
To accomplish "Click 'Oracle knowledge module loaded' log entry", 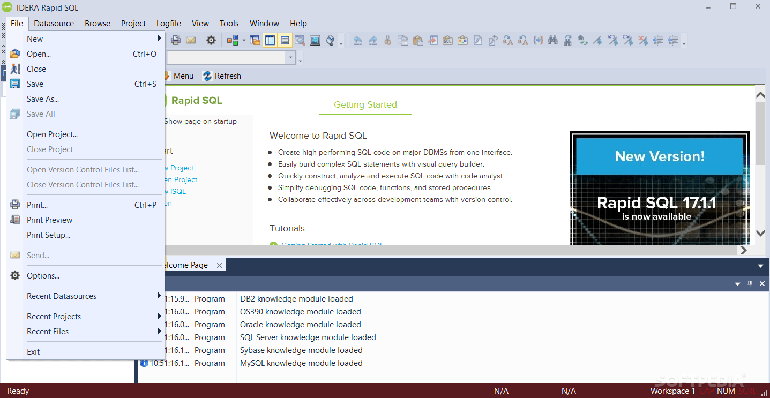I will coord(301,325).
